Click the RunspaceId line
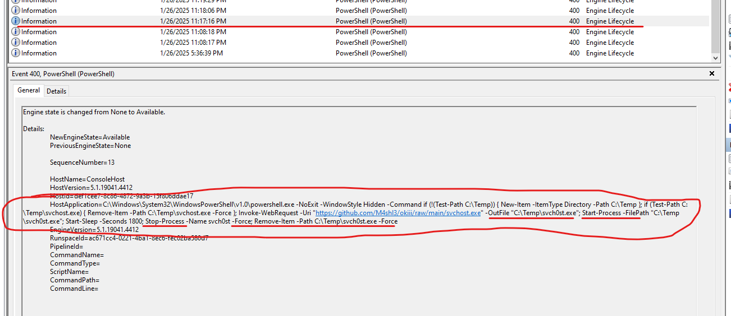This screenshot has width=731, height=316. [129, 238]
